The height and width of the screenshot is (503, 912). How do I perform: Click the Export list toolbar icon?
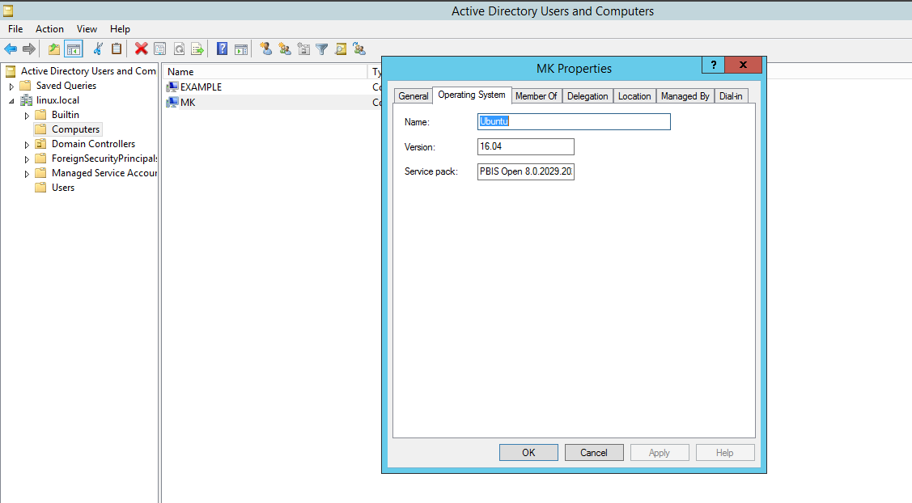[197, 49]
